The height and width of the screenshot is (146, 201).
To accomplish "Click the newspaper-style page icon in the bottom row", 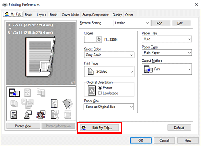I will pos(14,115).
